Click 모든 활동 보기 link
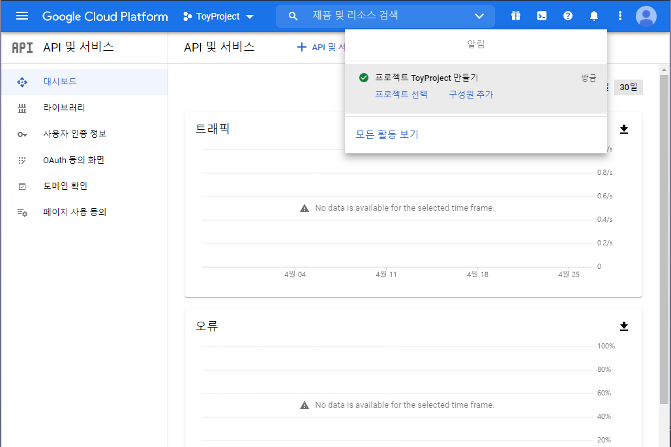671x447 pixels. pyautogui.click(x=387, y=134)
